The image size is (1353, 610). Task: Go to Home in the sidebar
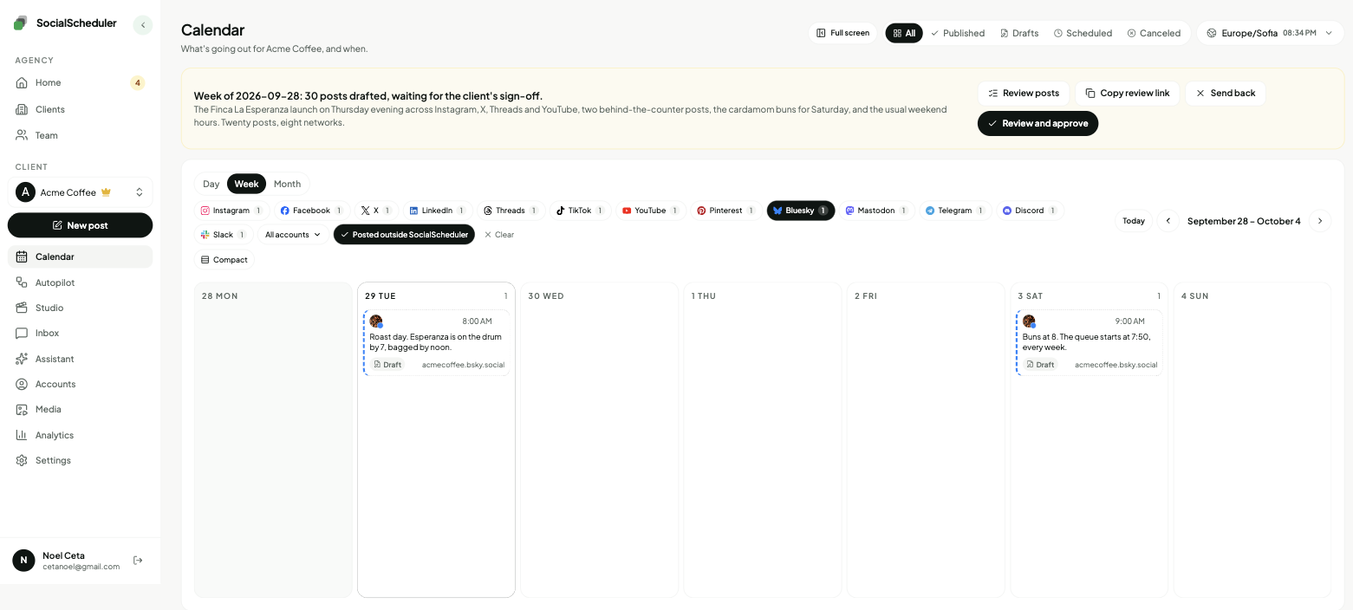[80, 82]
